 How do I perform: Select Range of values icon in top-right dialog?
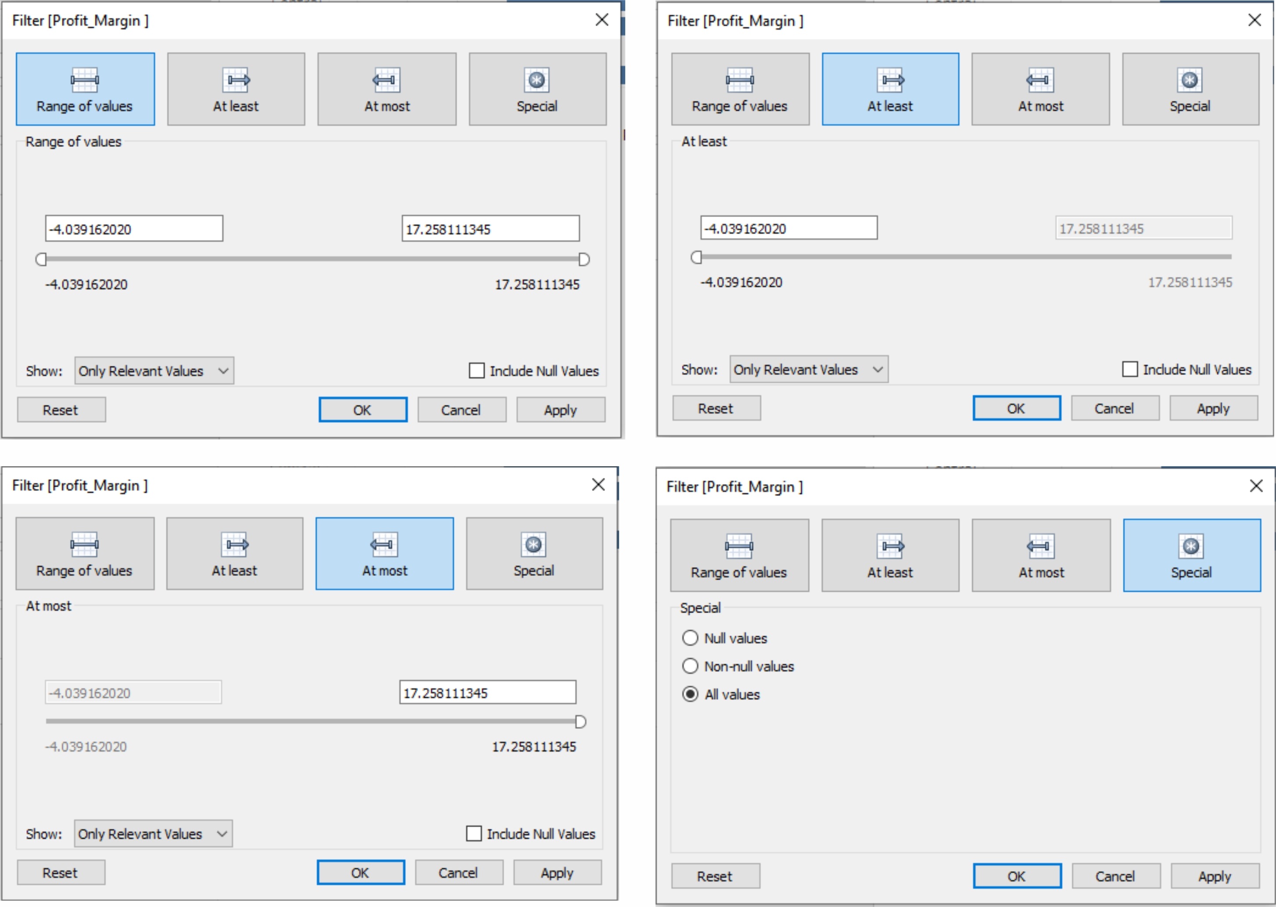click(740, 89)
